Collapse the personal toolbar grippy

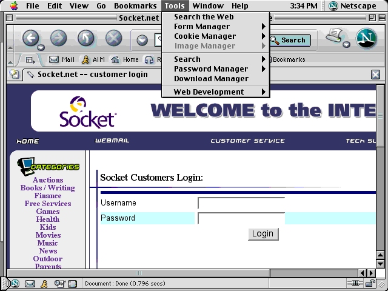[x=10, y=62]
